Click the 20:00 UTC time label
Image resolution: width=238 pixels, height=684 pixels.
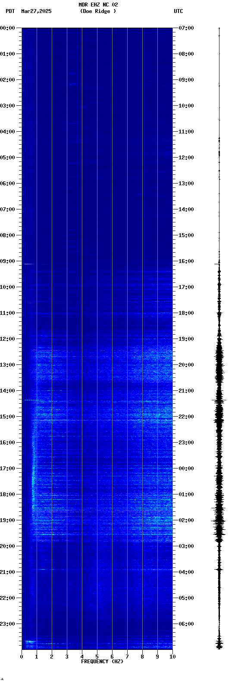pyautogui.click(x=186, y=365)
